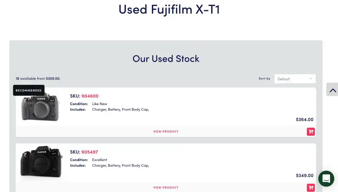Open the SKU 905497 link
The height and width of the screenshot is (192, 338).
pyautogui.click(x=90, y=152)
